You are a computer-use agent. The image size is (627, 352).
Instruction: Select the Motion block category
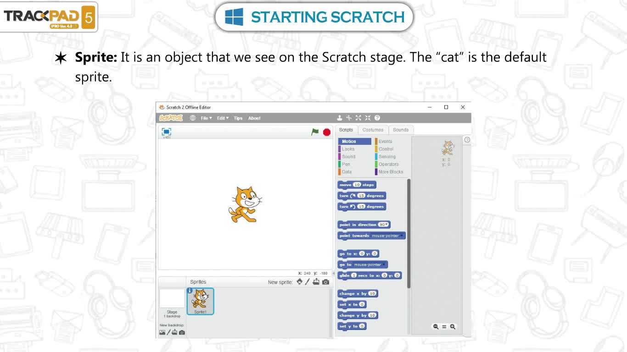(354, 141)
